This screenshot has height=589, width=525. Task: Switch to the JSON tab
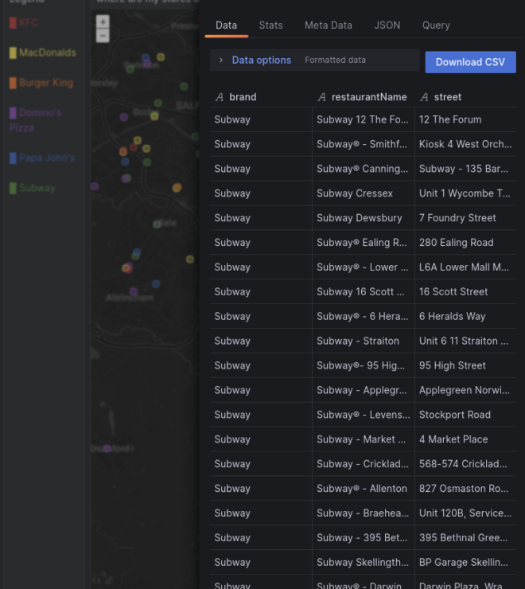387,25
